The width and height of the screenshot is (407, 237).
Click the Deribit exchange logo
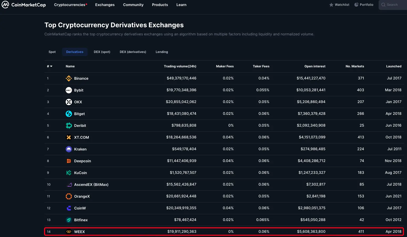tap(69, 126)
